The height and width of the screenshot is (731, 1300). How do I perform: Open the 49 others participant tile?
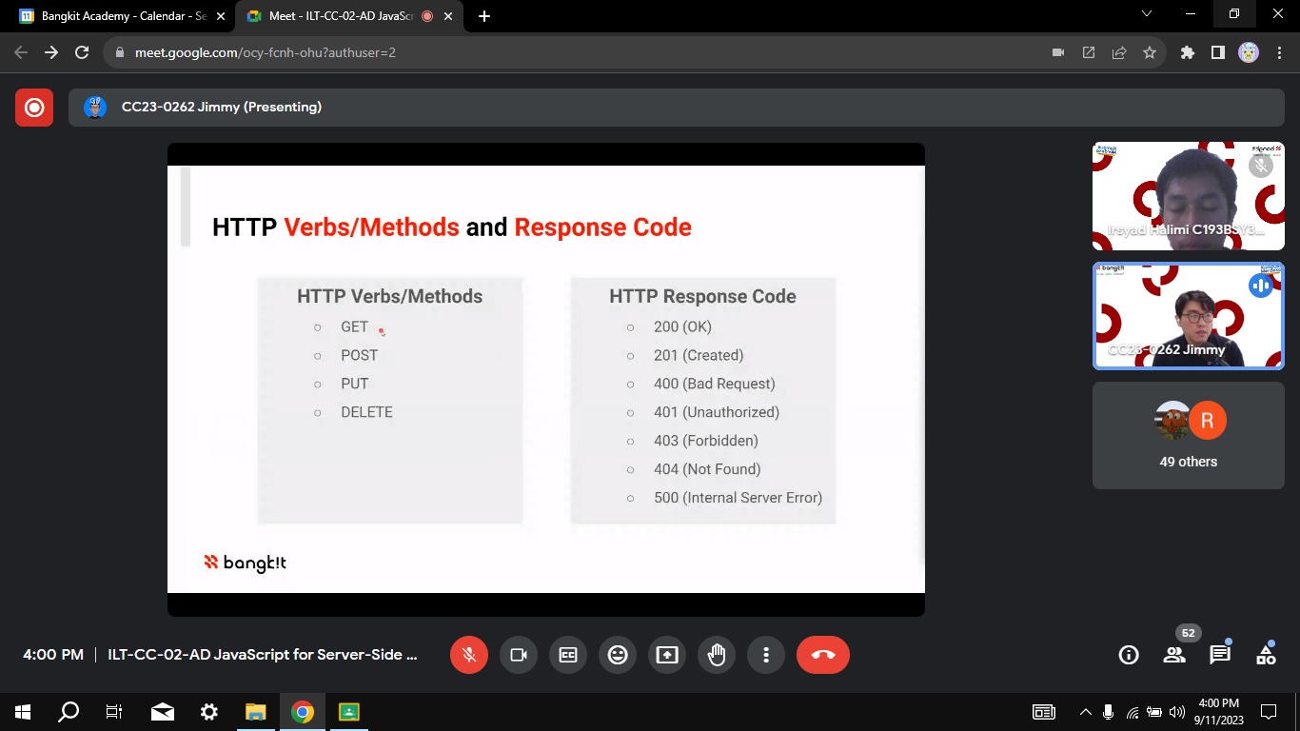coord(1188,436)
